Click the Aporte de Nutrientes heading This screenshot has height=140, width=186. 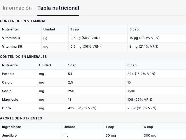click(21, 118)
